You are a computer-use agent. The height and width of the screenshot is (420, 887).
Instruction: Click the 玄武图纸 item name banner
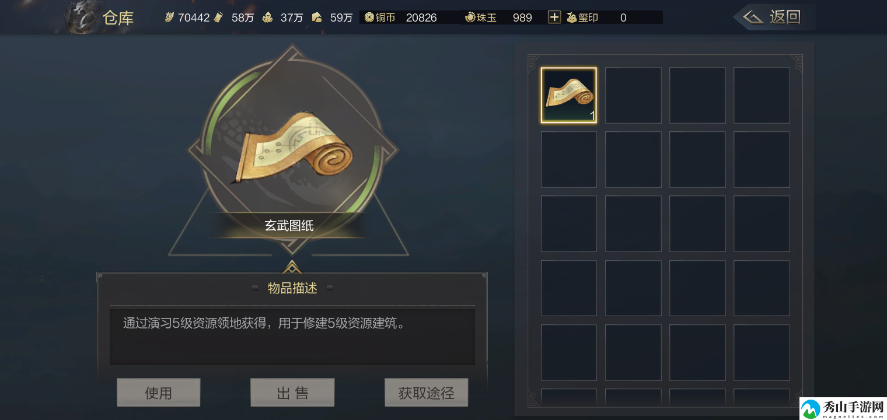pyautogui.click(x=289, y=225)
